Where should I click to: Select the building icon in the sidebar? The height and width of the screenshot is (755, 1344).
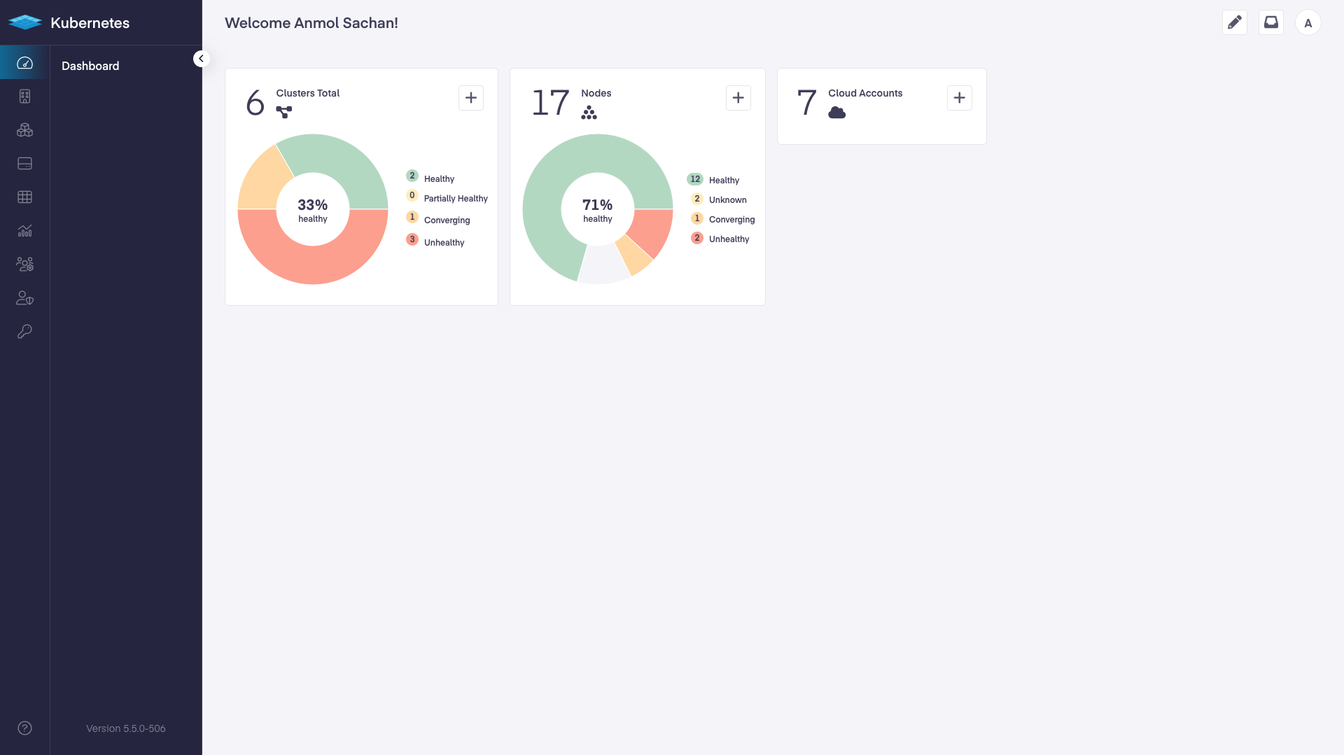click(24, 97)
